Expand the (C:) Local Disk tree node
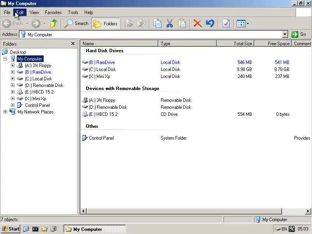 [12, 79]
